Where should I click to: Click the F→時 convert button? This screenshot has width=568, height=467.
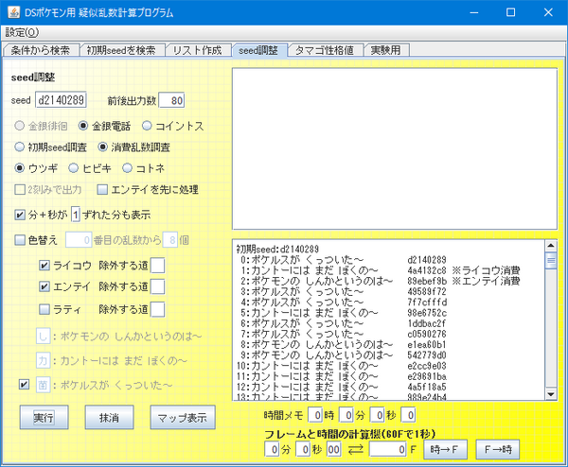[x=498, y=450]
